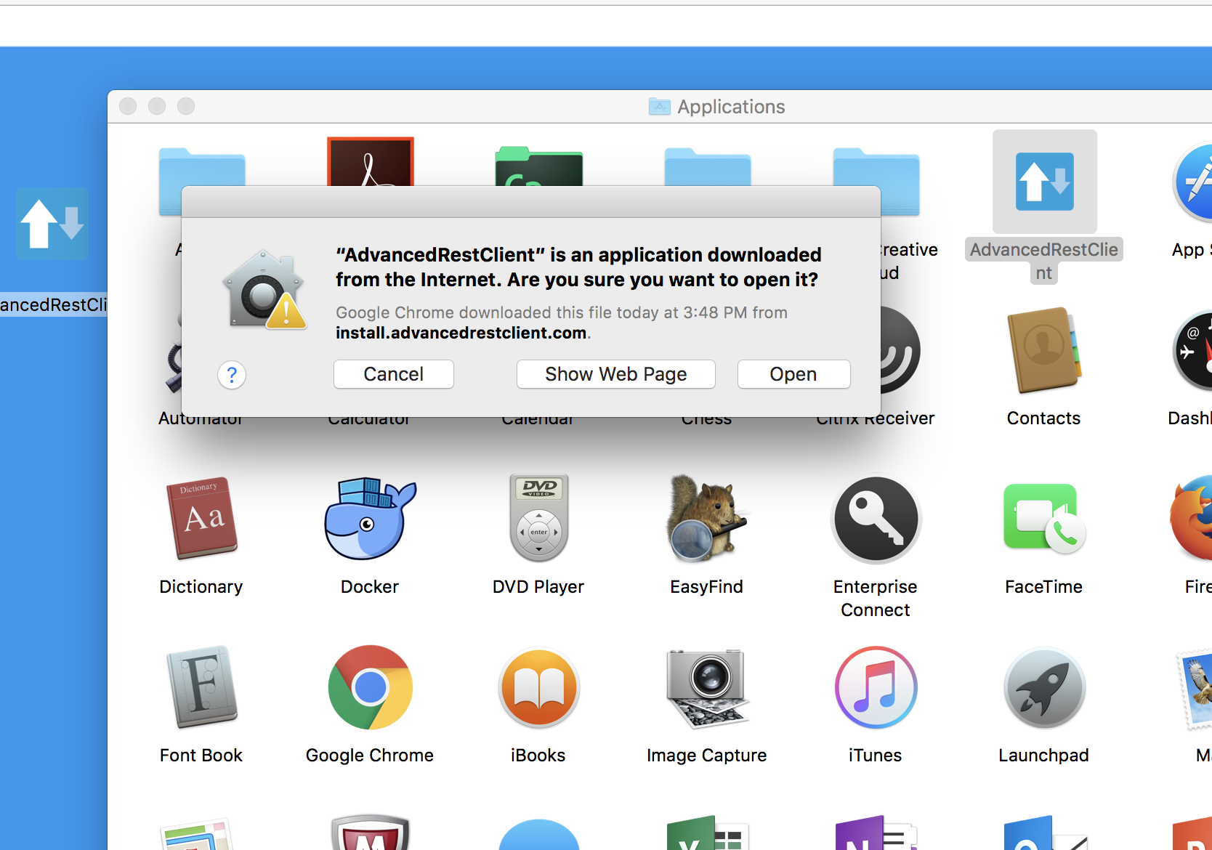The height and width of the screenshot is (850, 1212).
Task: Click the DVD Player icon
Action: click(x=538, y=519)
